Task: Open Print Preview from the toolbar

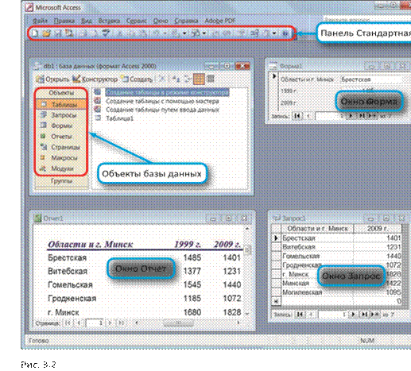Action: pyautogui.click(x=94, y=33)
